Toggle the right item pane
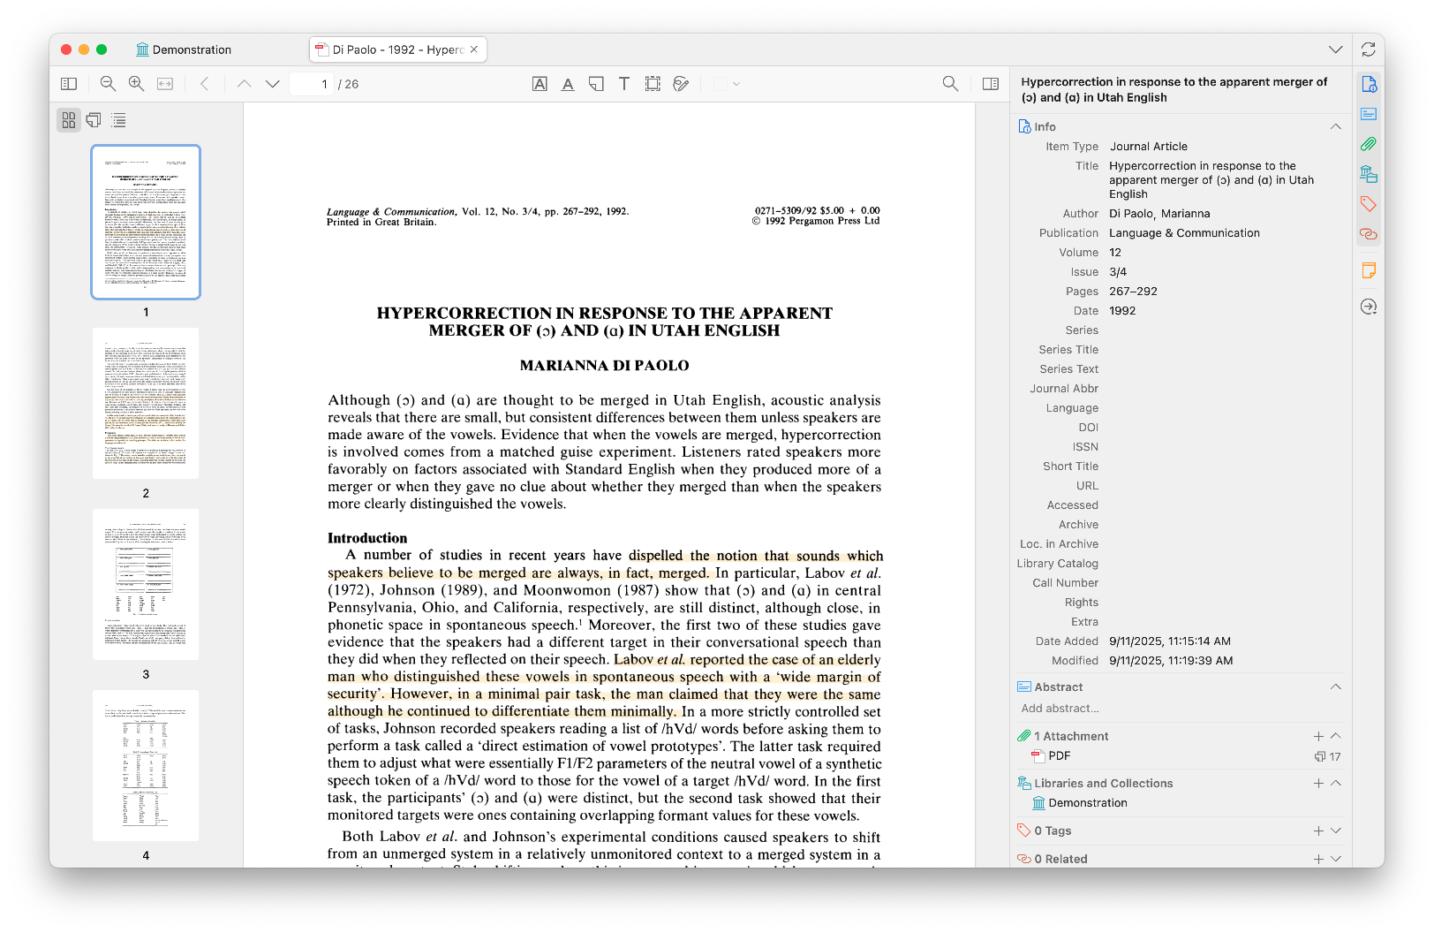This screenshot has height=933, width=1434. 991,84
